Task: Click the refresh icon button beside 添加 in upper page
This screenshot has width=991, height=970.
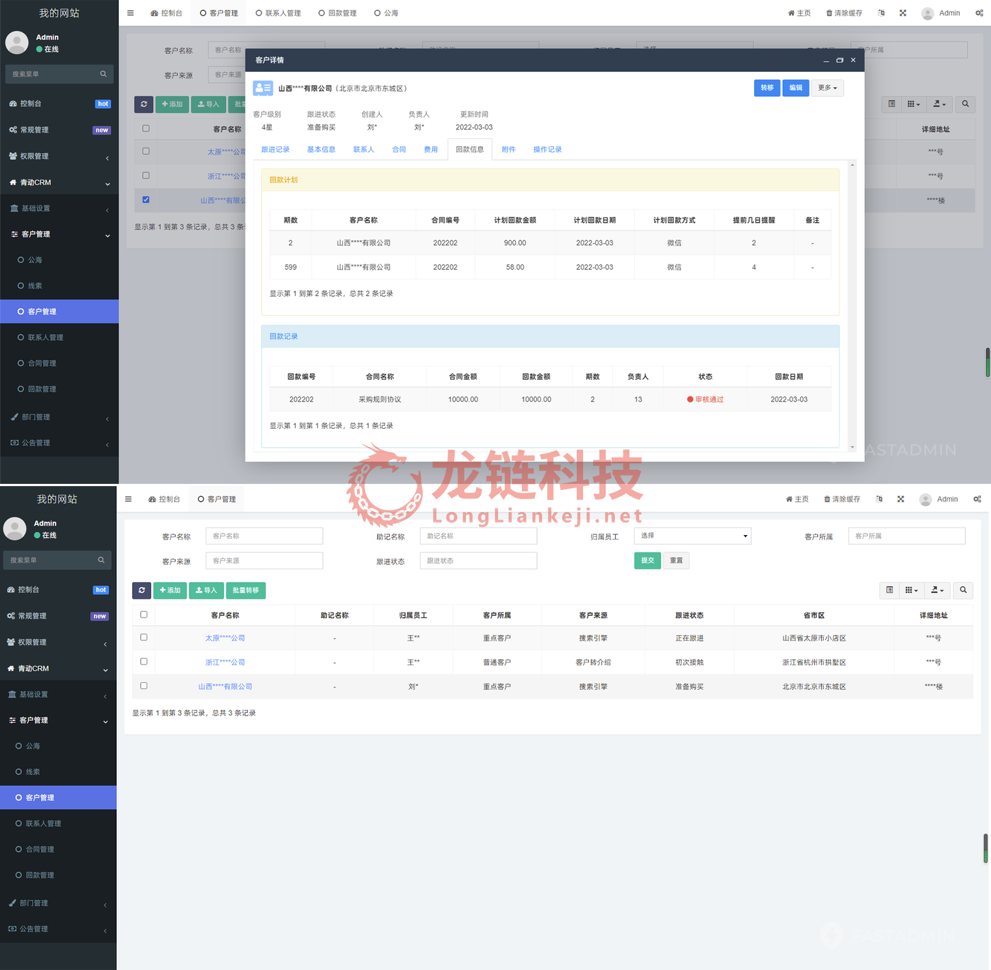Action: coord(143,104)
